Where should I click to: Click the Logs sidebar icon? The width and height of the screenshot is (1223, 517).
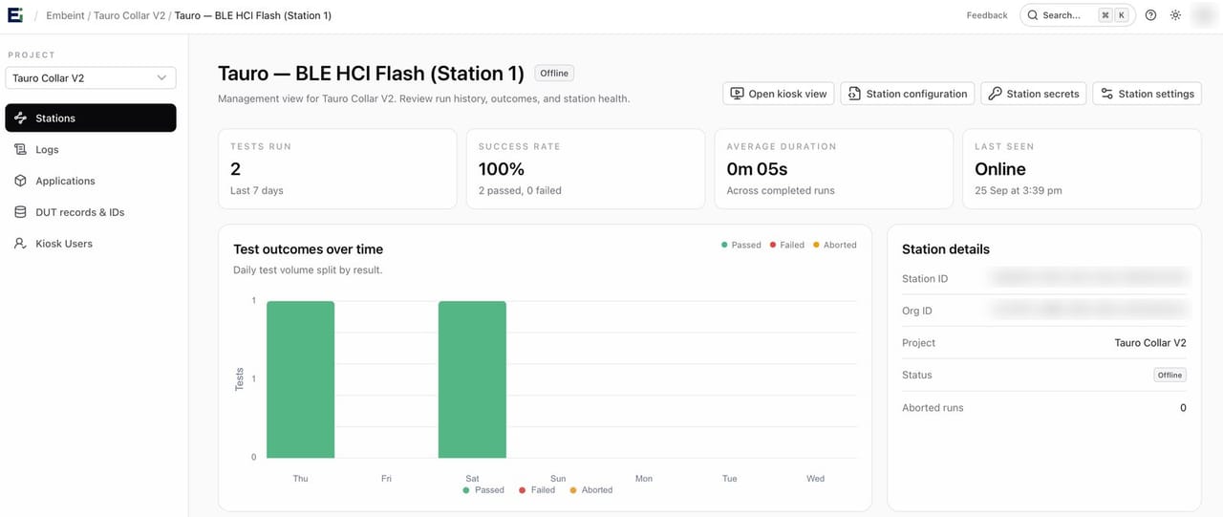pos(20,150)
